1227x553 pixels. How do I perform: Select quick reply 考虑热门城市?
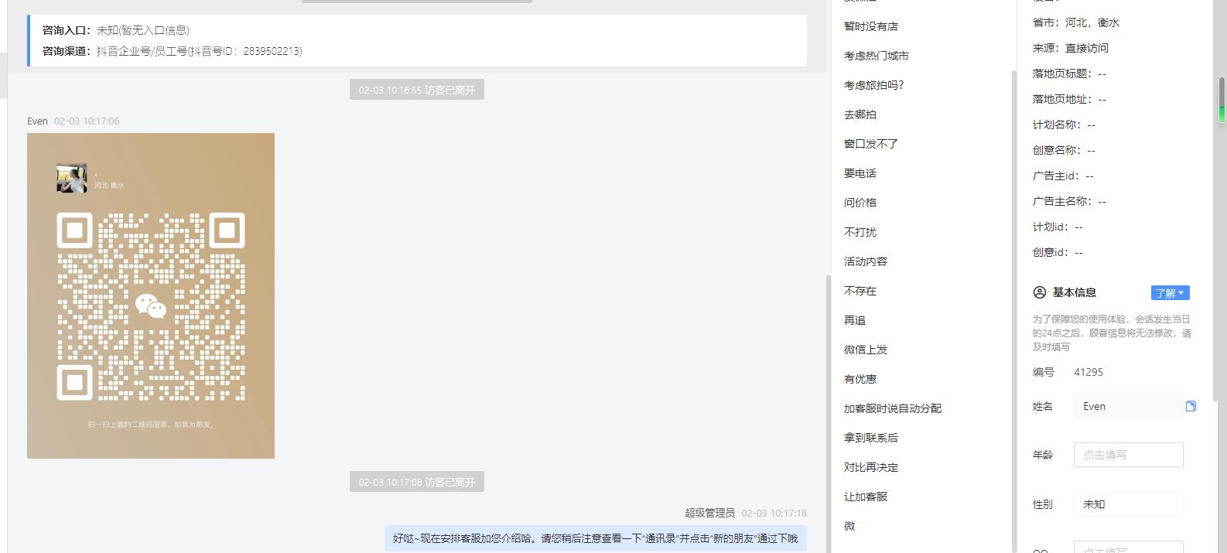(877, 56)
